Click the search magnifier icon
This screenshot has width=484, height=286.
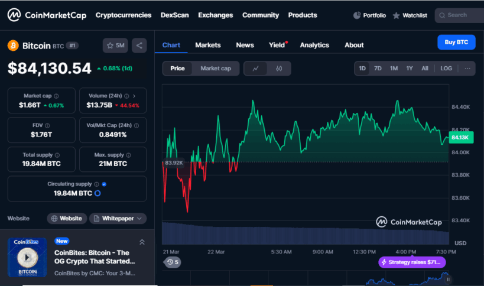point(442,15)
